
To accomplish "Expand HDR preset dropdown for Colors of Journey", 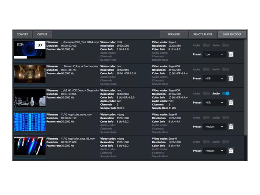I will tap(214, 78).
